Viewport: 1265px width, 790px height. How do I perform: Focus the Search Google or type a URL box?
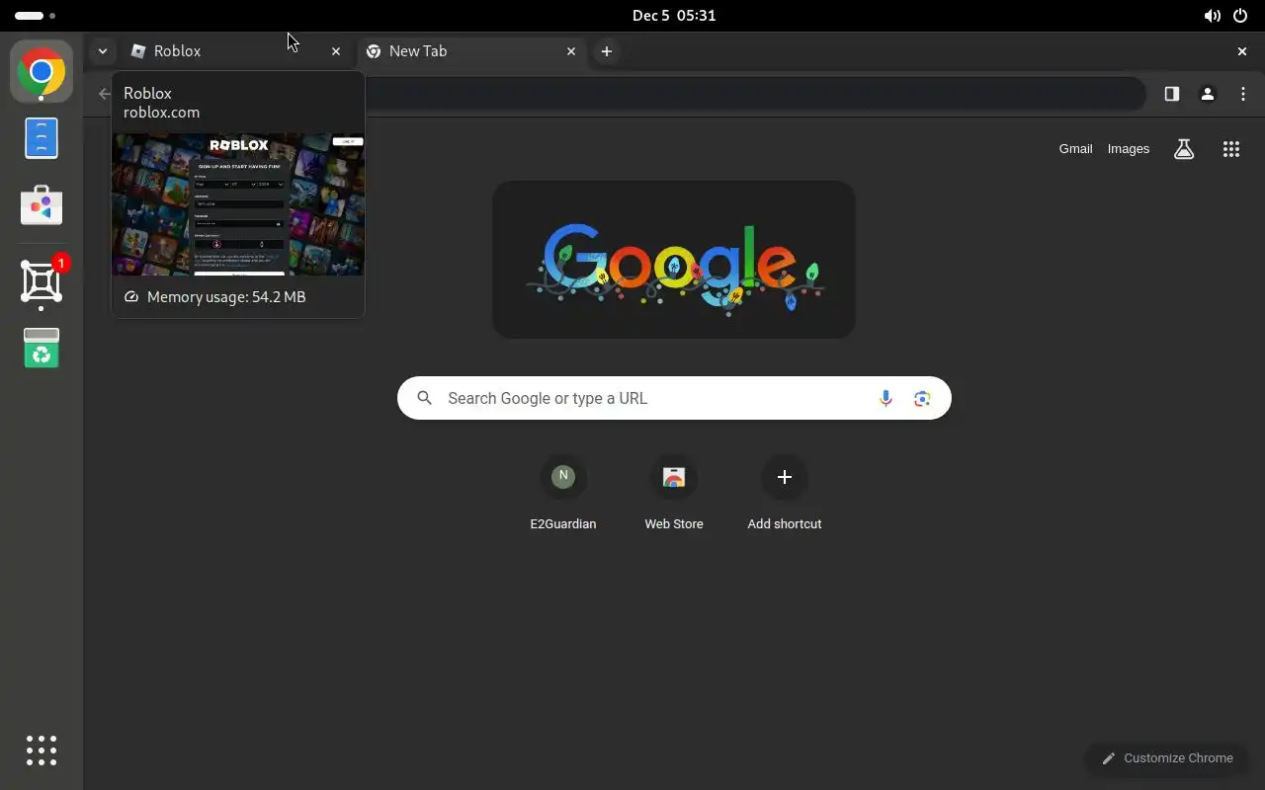[674, 398]
